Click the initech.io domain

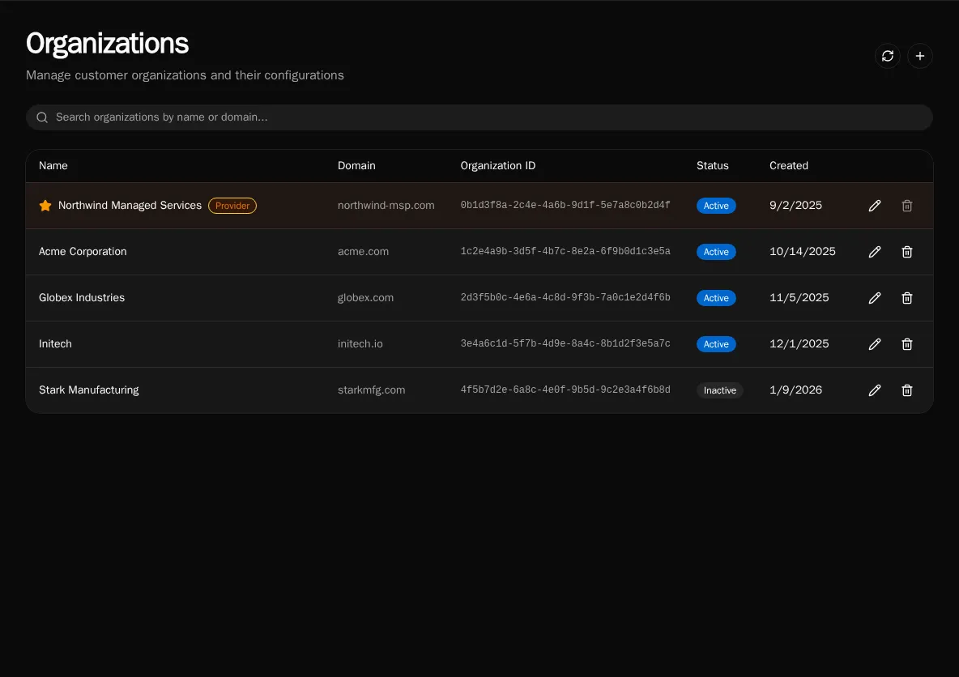click(360, 343)
